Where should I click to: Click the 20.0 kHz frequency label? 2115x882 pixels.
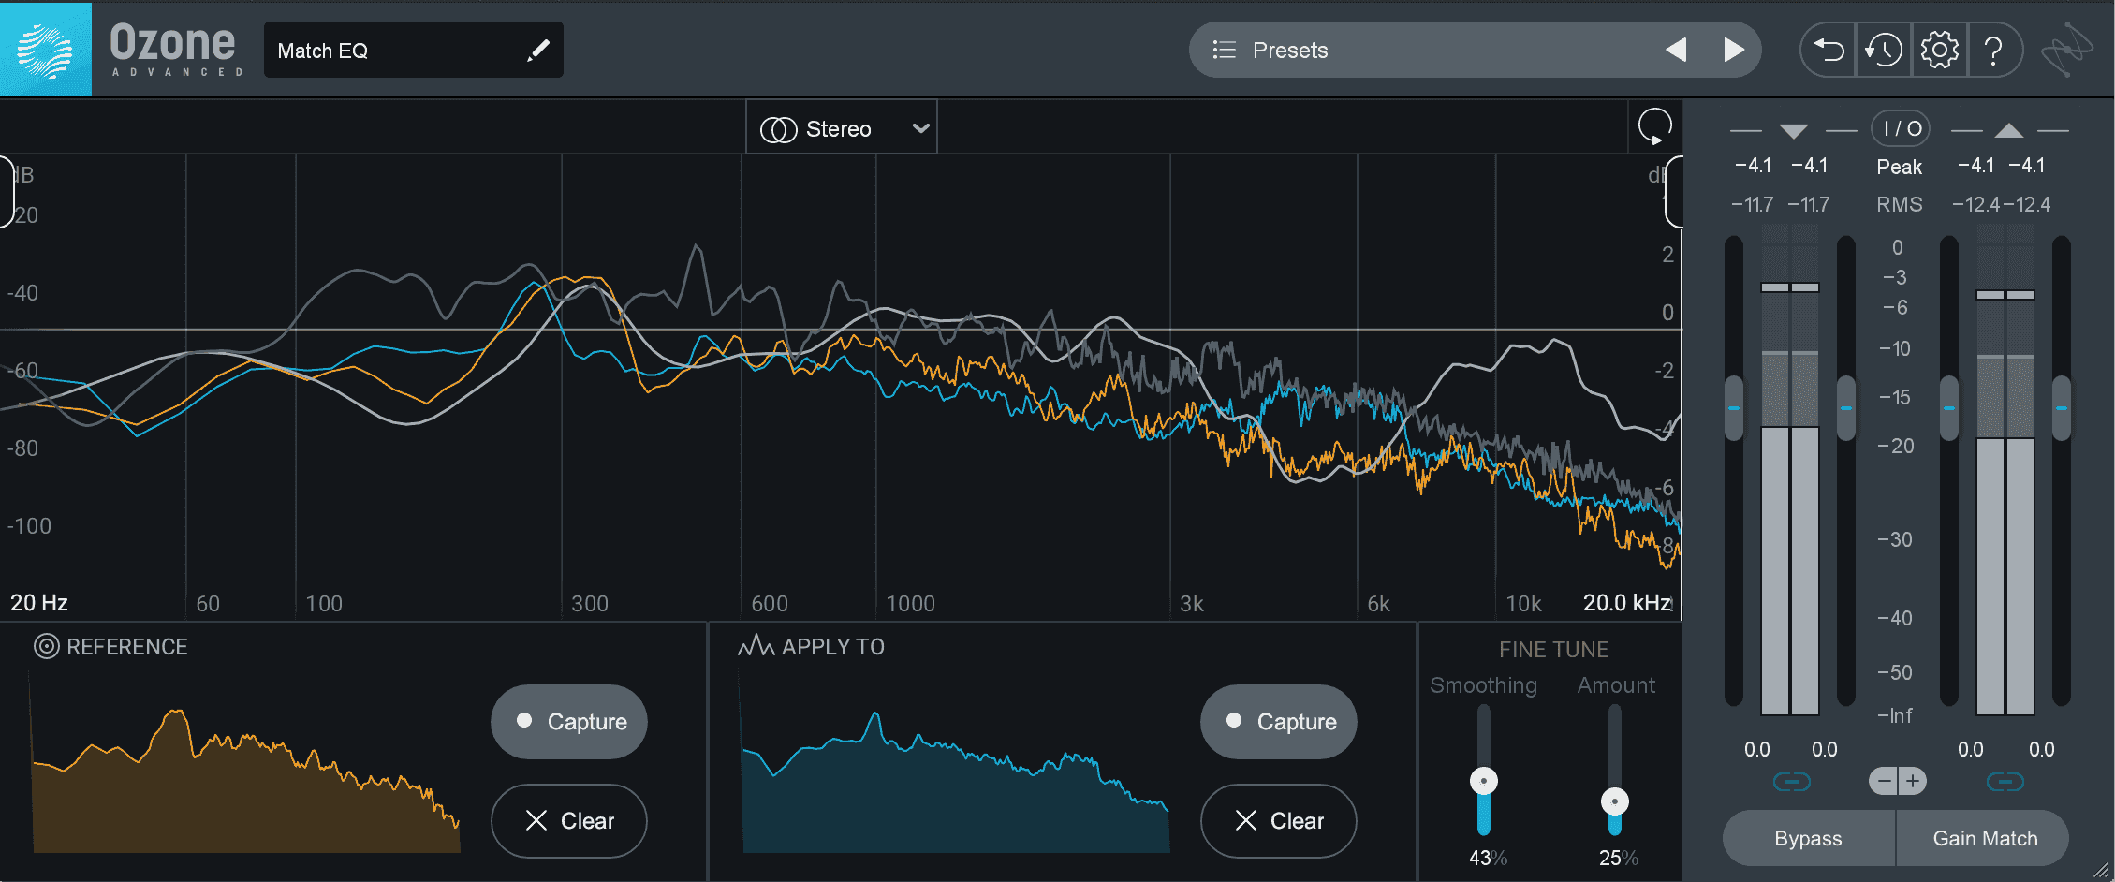click(1627, 603)
